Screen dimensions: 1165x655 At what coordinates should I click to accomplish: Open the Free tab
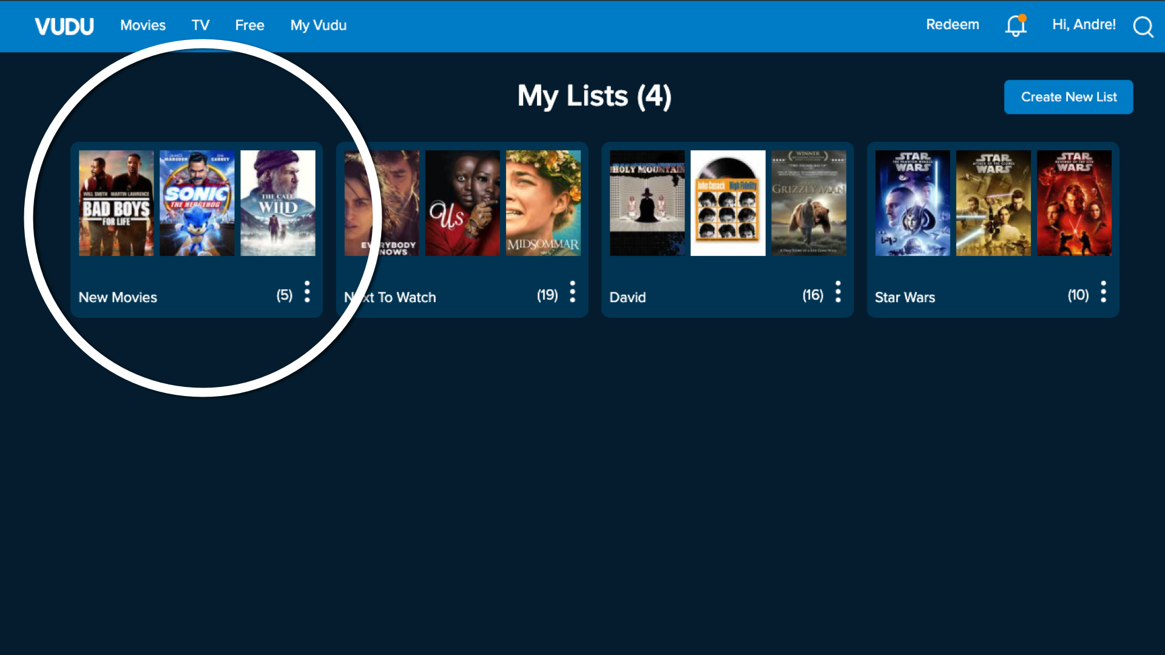coord(249,25)
